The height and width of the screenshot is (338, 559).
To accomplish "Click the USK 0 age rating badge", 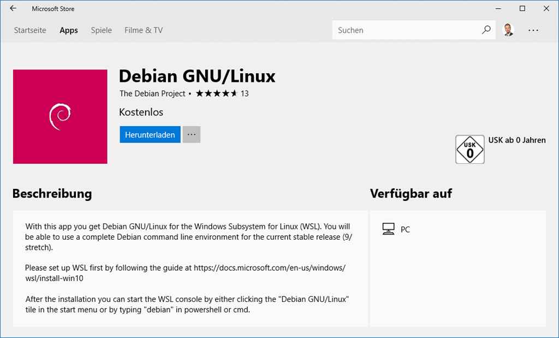I will (469, 149).
